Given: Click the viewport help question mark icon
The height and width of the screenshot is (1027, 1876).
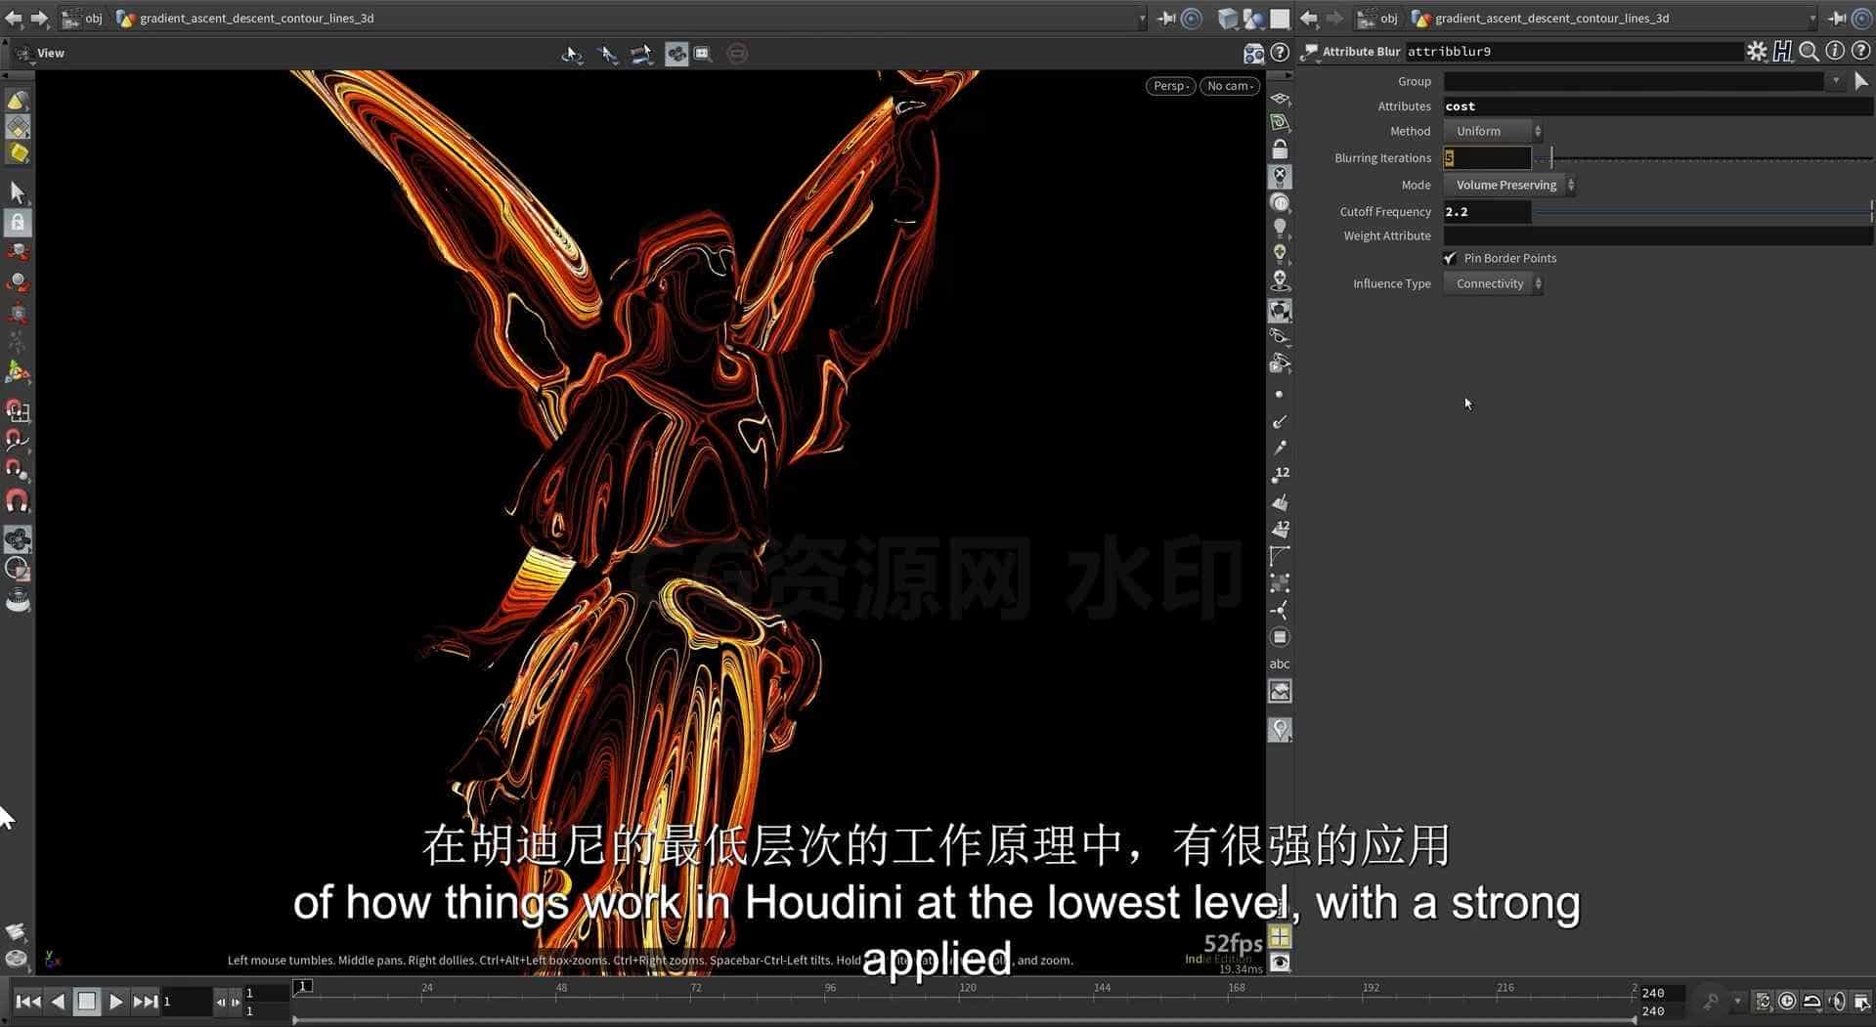Looking at the screenshot, I should tap(1280, 53).
